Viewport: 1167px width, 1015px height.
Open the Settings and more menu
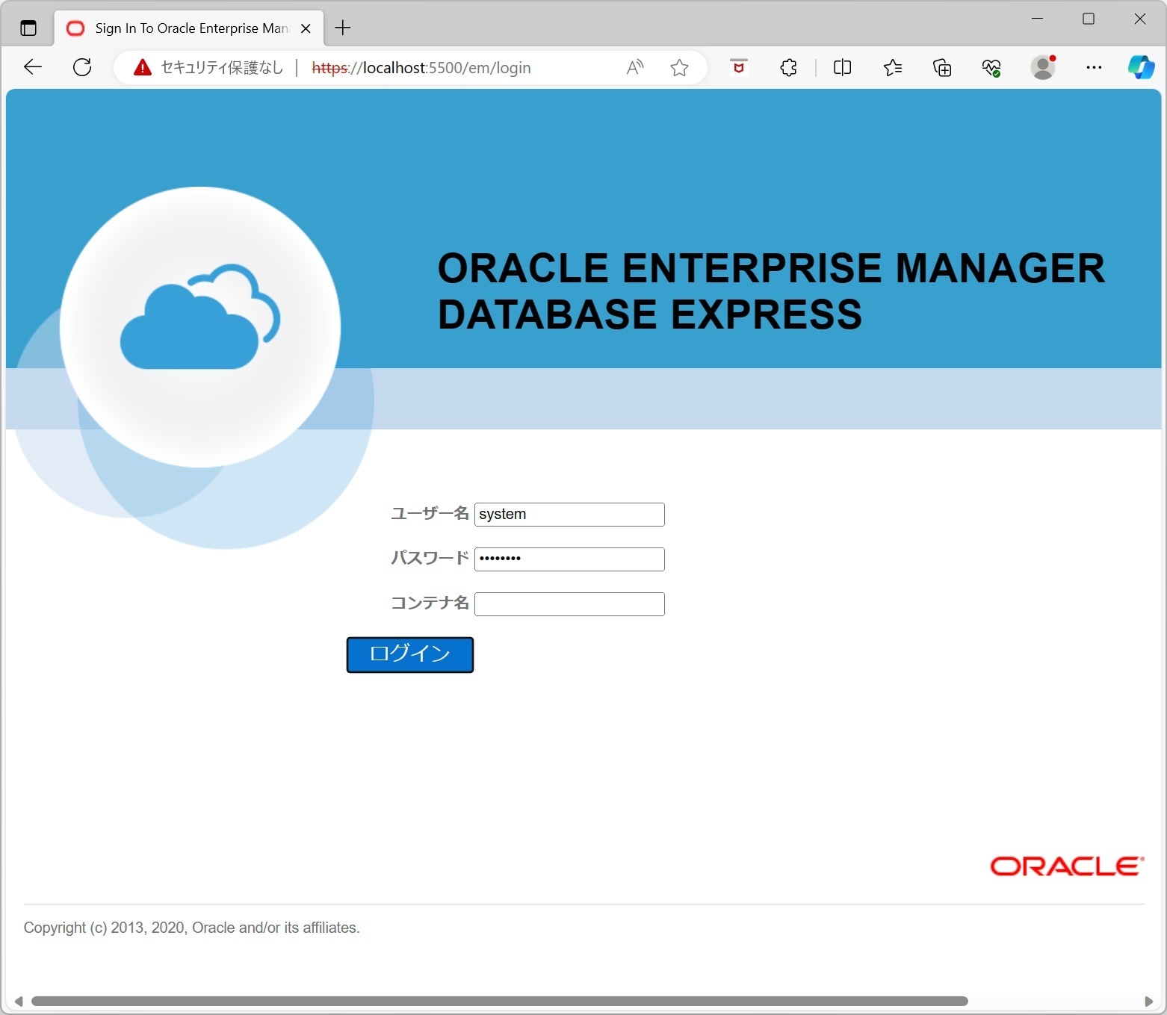pyautogui.click(x=1094, y=67)
